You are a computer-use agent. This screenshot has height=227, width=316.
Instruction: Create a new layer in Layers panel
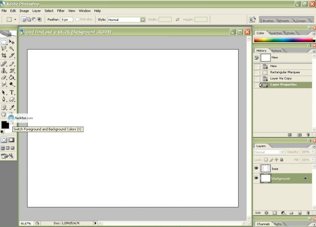tap(300, 213)
